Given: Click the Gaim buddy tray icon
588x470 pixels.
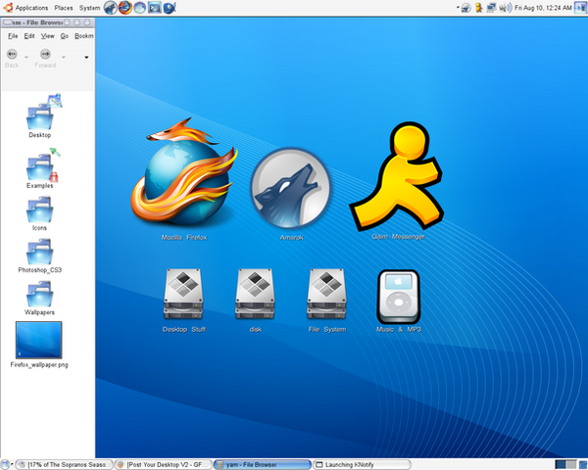Looking at the screenshot, I should pos(479,8).
